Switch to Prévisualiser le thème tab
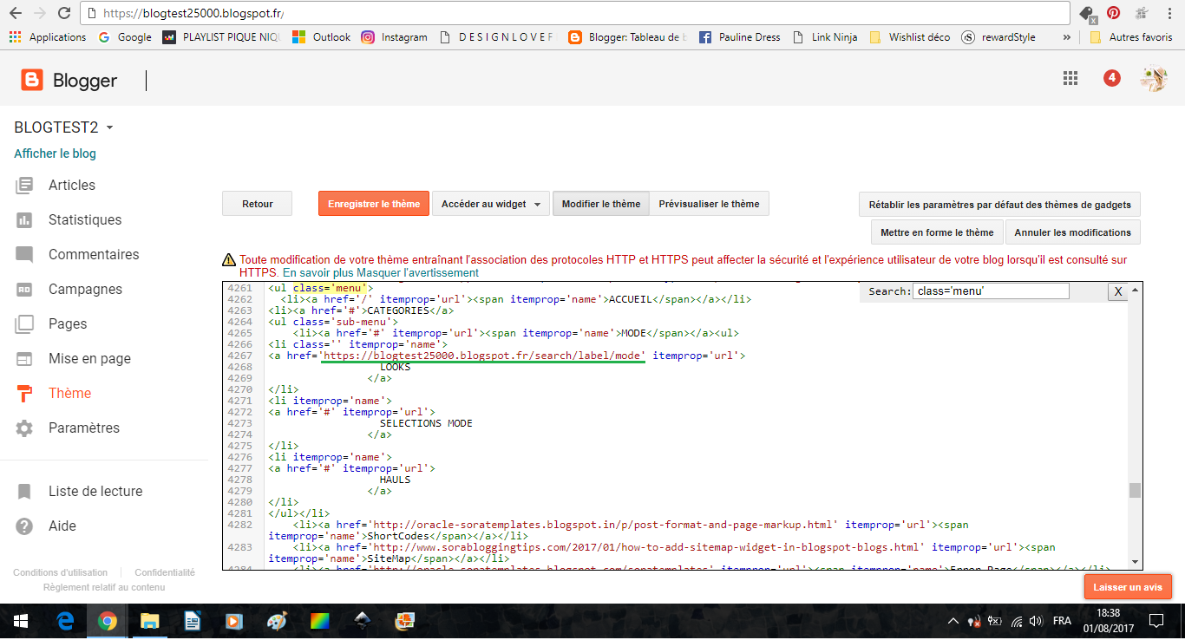Viewport: 1185px width, 640px height. [x=709, y=205]
